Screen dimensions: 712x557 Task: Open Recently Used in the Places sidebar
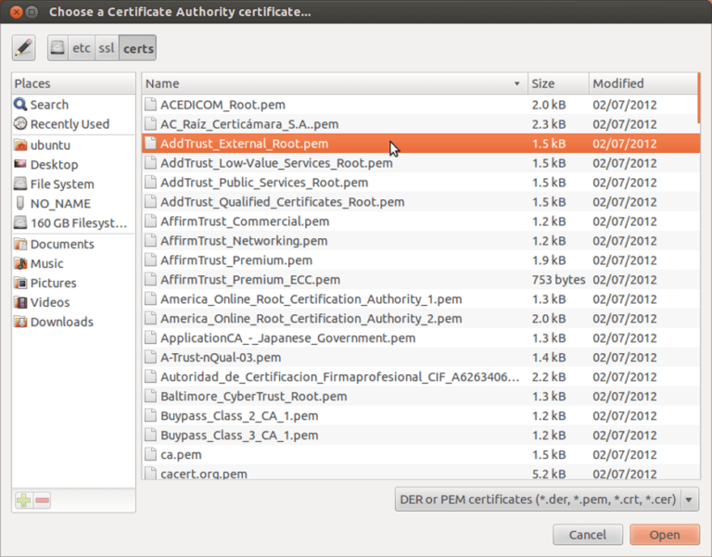69,124
